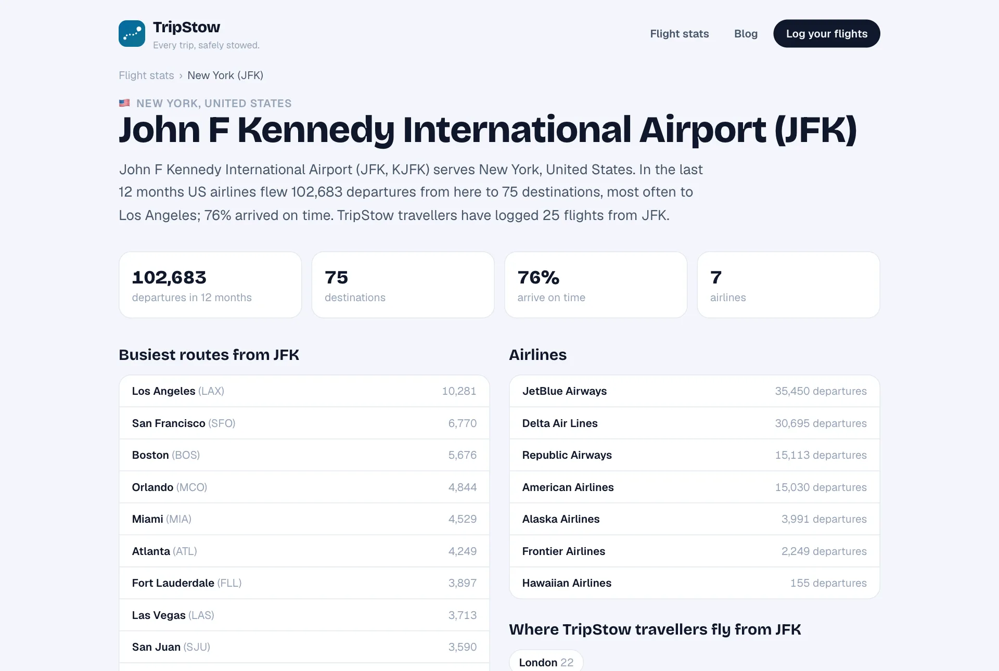Viewport: 999px width, 671px height.
Task: Open Alaska Airlines airline row
Action: click(x=694, y=519)
